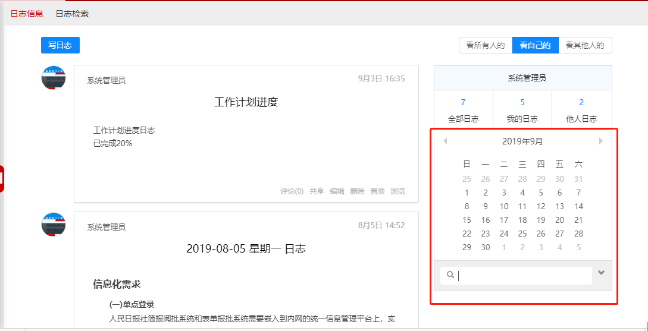This screenshot has height=331, width=648.
Task: Click the search input field under calendar
Action: pyautogui.click(x=524, y=276)
